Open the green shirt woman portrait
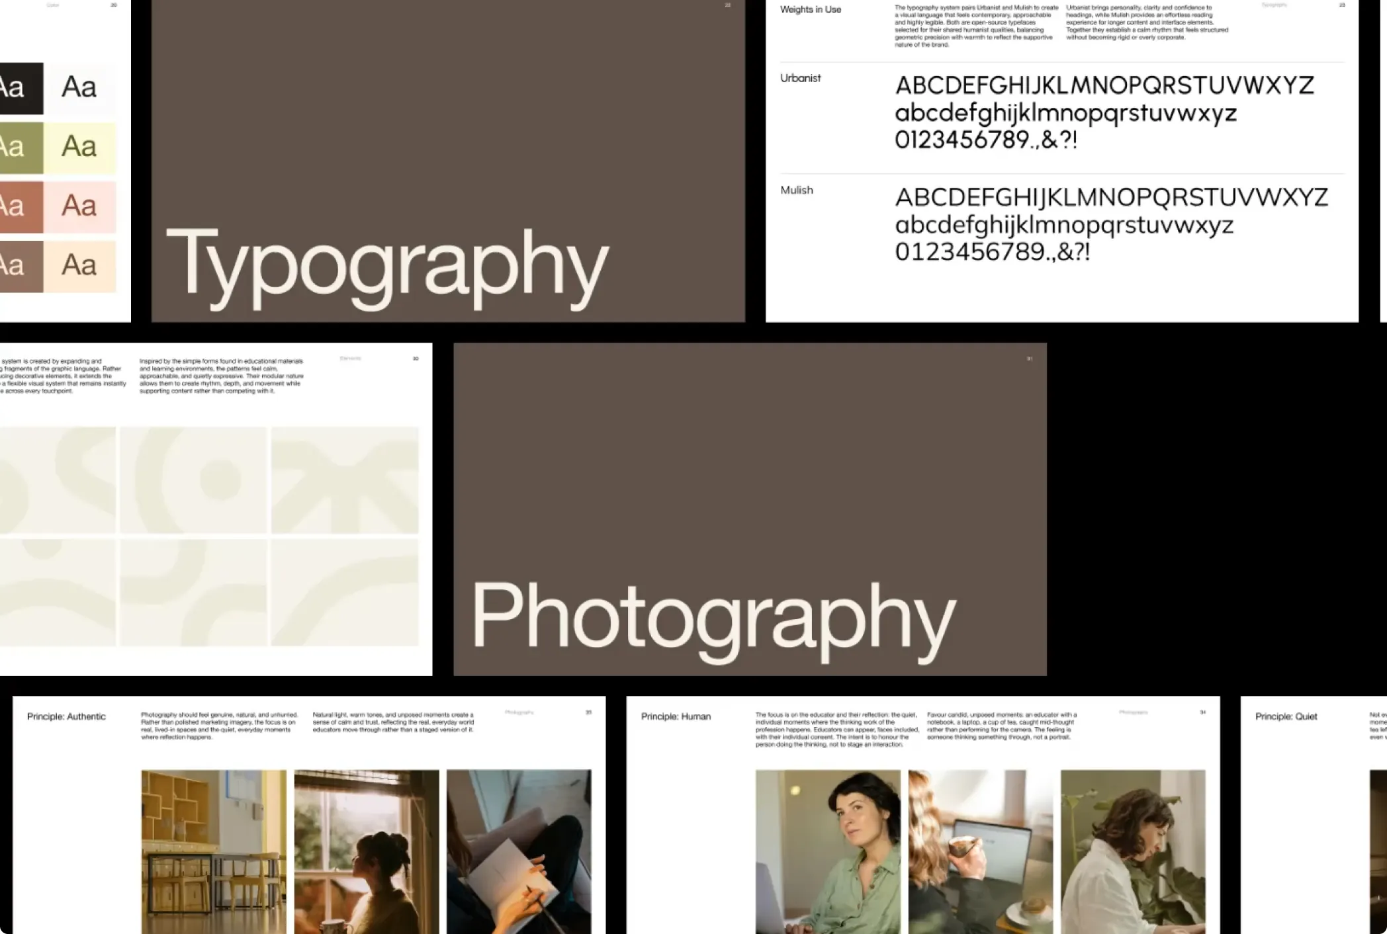Image resolution: width=1387 pixels, height=934 pixels. [x=828, y=851]
